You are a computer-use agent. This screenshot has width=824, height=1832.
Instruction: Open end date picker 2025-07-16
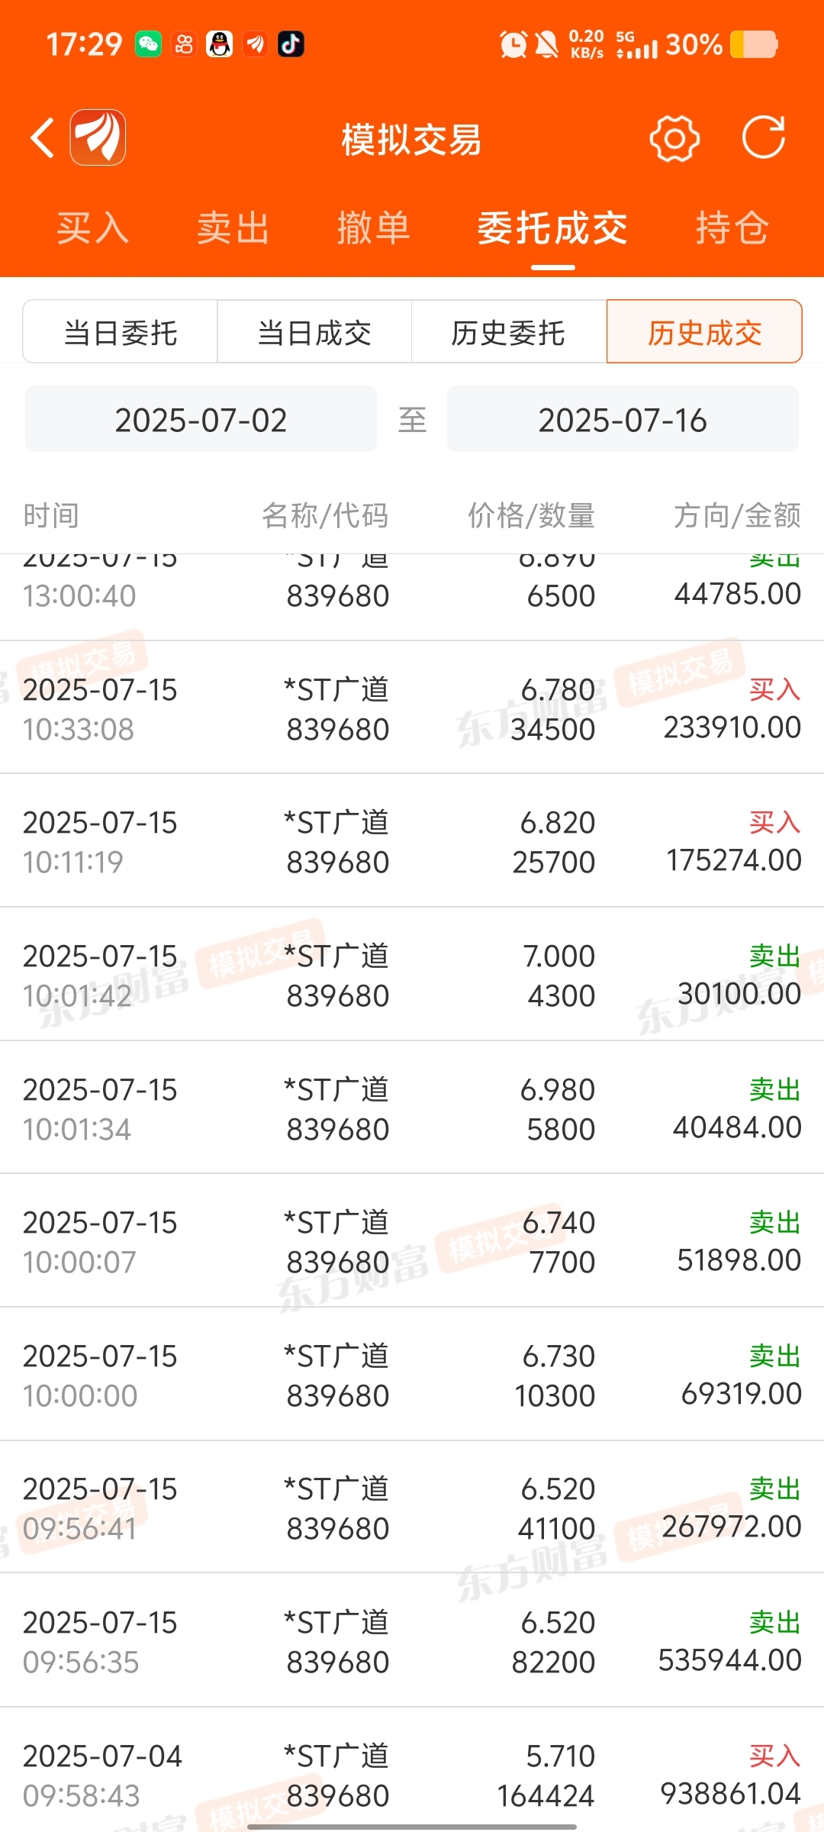(623, 419)
